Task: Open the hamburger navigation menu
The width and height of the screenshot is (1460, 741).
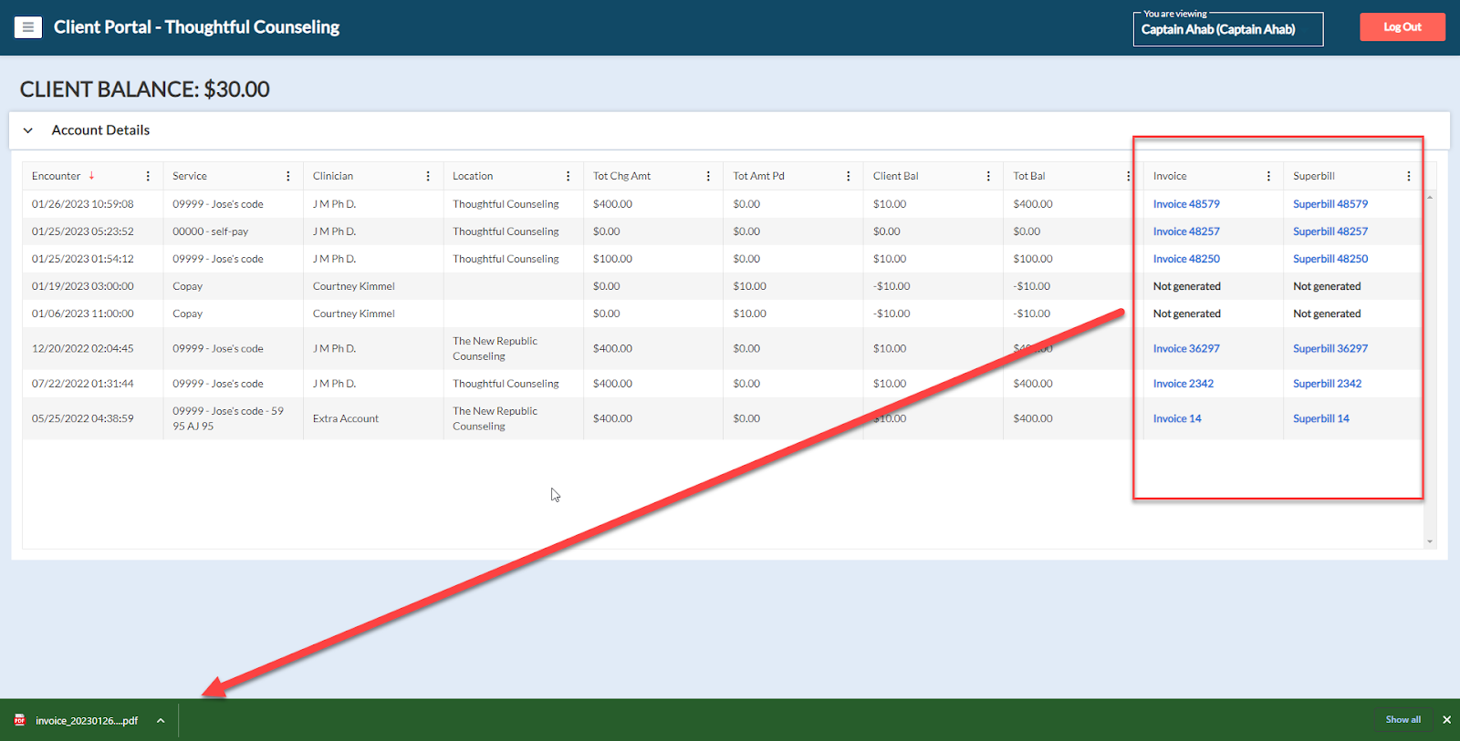Action: [28, 27]
